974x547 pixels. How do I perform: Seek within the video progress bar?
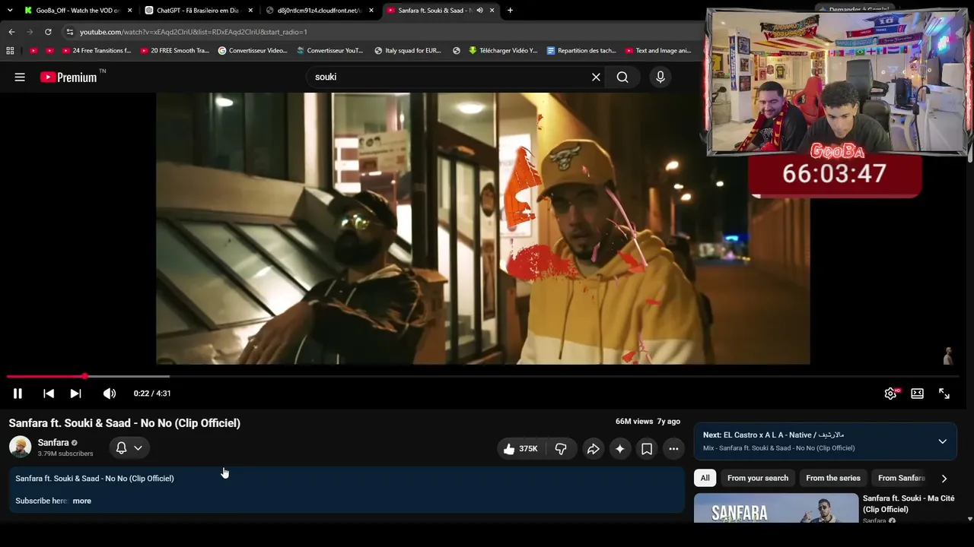click(x=484, y=376)
